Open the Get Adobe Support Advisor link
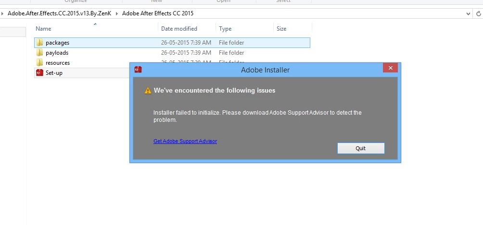483x225 pixels. pyautogui.click(x=185, y=141)
